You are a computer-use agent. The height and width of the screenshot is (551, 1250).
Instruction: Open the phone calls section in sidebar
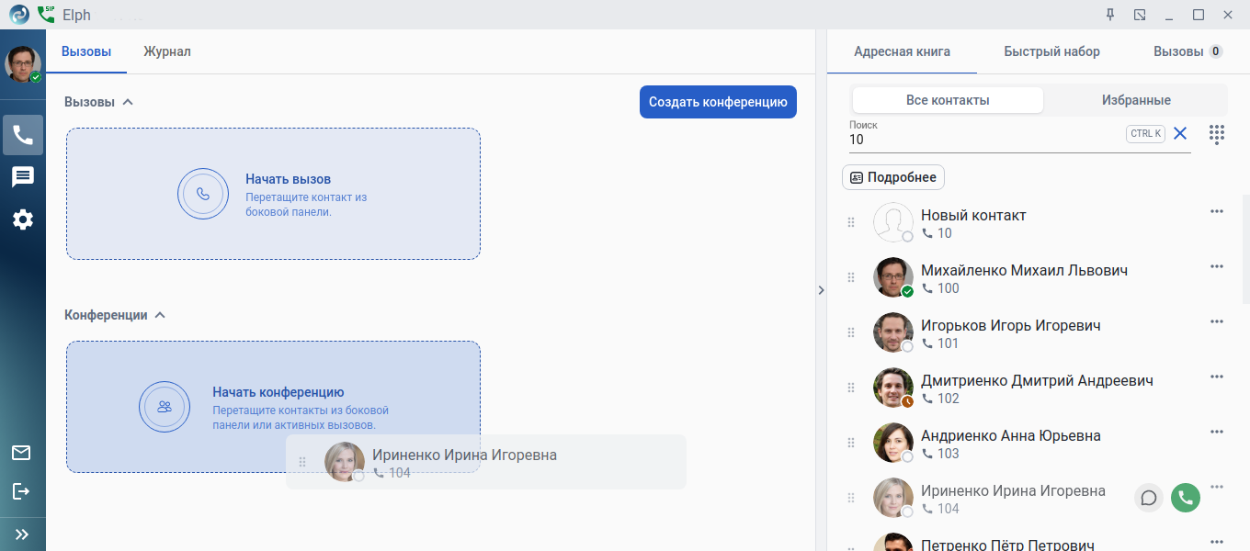23,135
